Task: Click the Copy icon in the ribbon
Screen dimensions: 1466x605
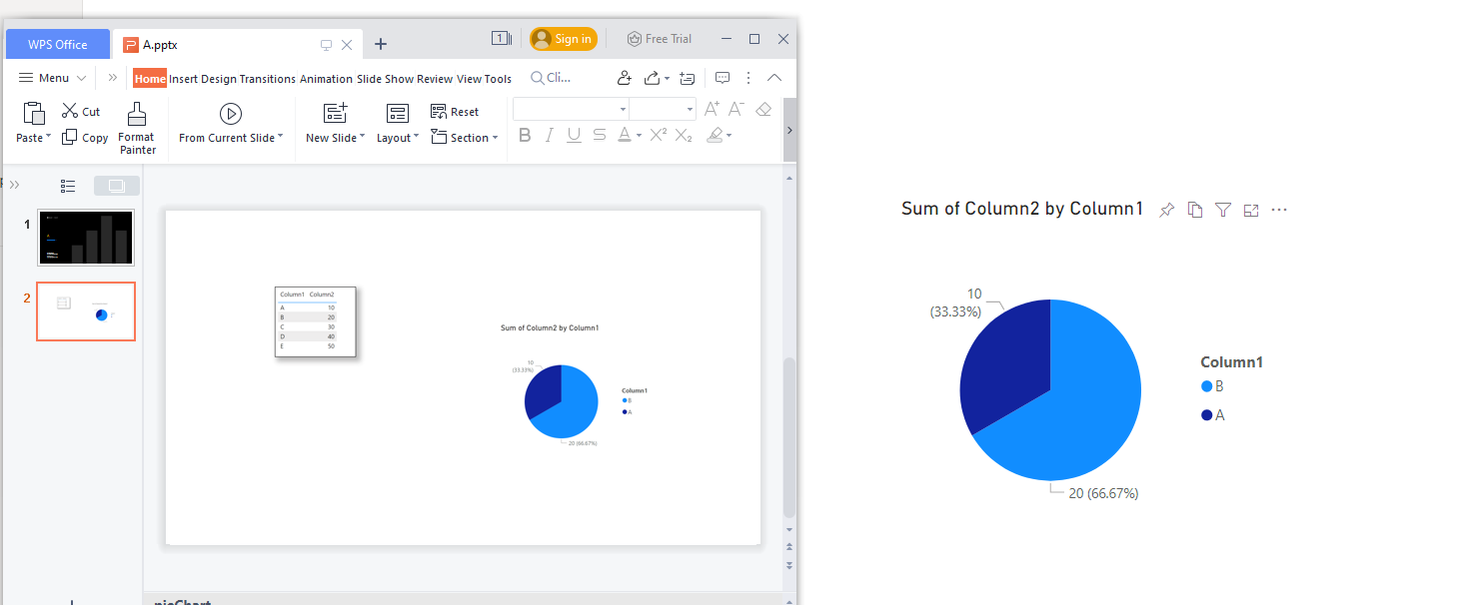Action: [x=70, y=138]
